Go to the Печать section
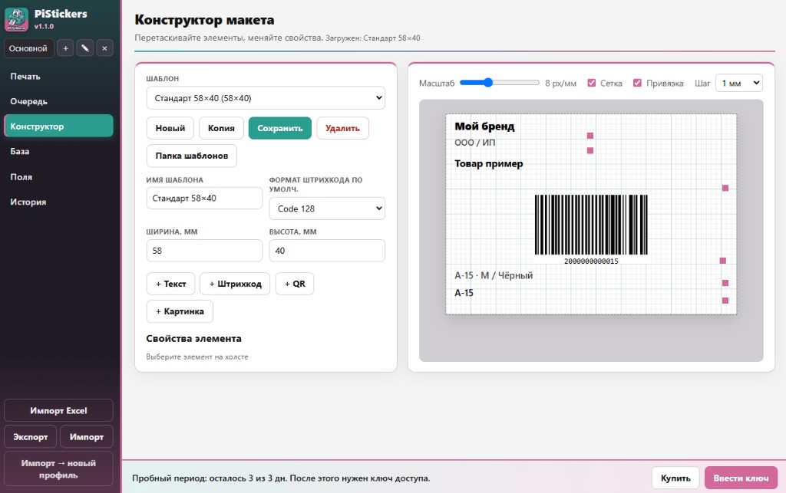 [x=58, y=77]
